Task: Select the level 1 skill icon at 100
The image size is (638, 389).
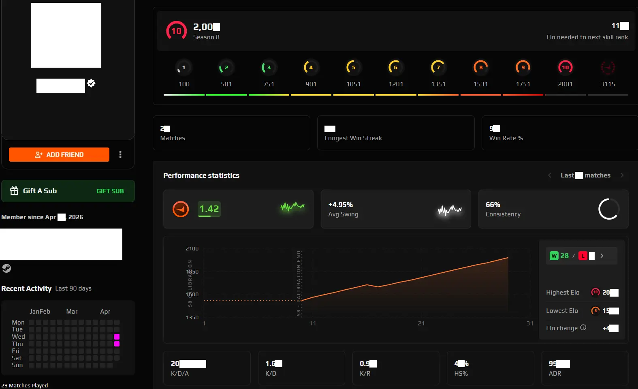Action: [184, 67]
